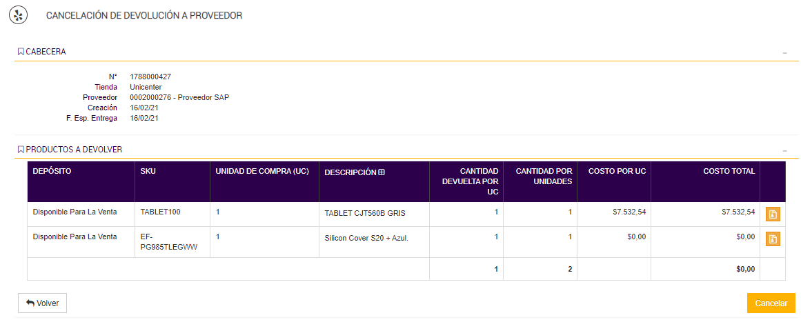This screenshot has height=322, width=801.
Task: Select the TABLET100 SKU cell
Action: click(x=160, y=212)
